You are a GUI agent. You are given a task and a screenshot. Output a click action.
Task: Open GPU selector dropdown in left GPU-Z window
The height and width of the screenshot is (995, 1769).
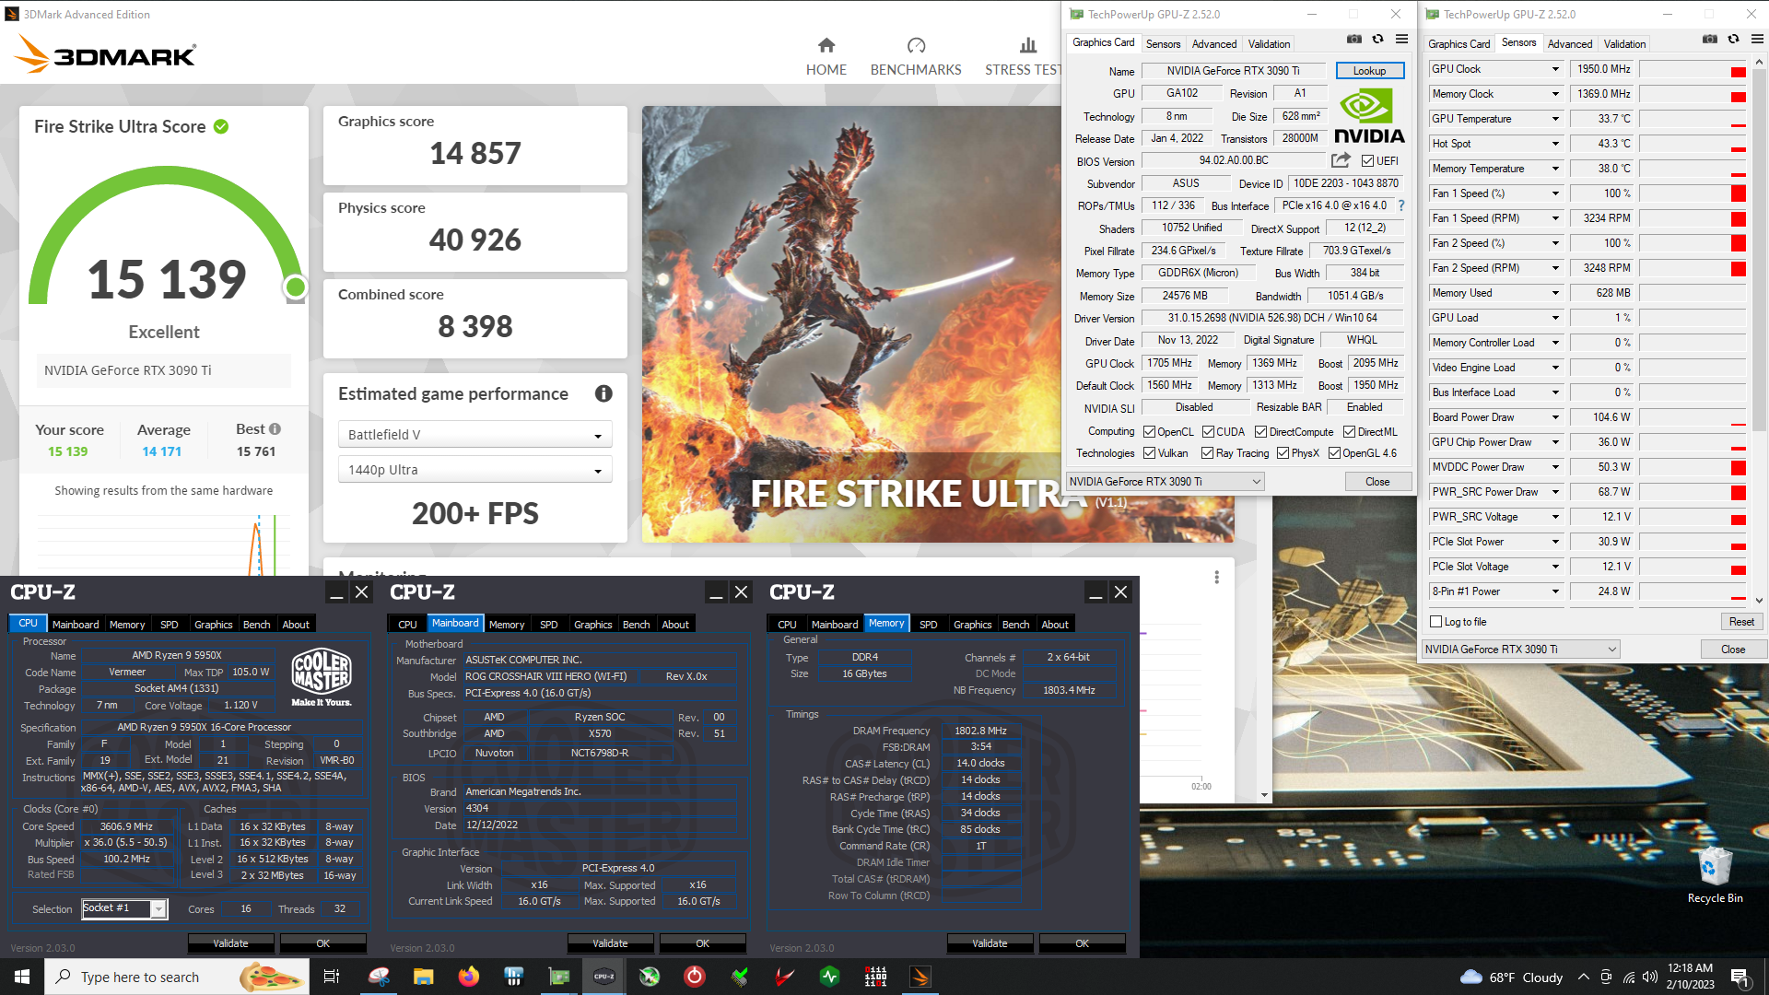tap(1166, 482)
